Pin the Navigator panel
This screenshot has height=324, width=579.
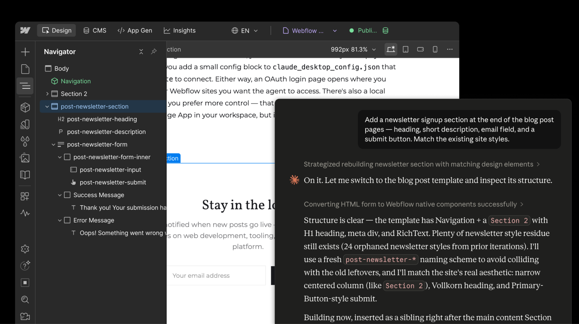click(154, 51)
